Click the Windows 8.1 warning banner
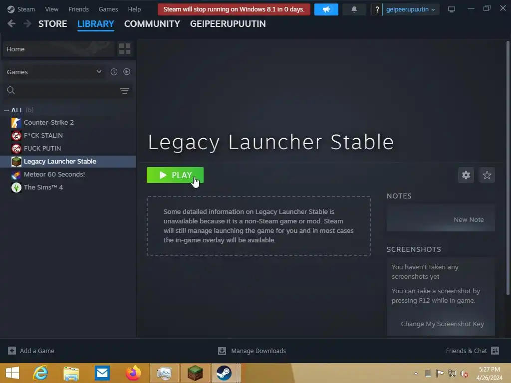This screenshot has height=383, width=511. pyautogui.click(x=234, y=9)
